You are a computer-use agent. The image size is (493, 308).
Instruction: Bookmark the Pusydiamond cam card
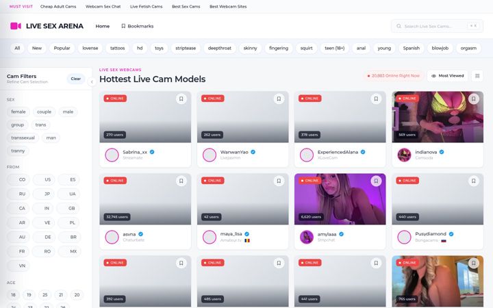coord(474,181)
